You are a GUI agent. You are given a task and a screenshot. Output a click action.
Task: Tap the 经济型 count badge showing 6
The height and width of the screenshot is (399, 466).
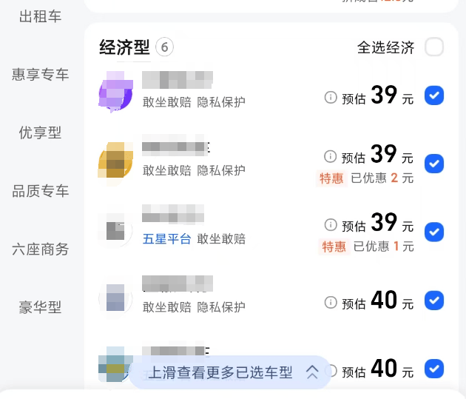pyautogui.click(x=165, y=47)
